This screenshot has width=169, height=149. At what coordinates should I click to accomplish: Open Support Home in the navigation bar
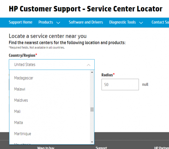[x=21, y=22]
